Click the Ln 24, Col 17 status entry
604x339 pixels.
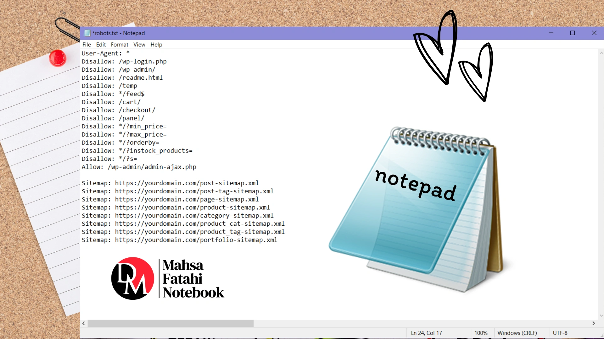coord(426,333)
